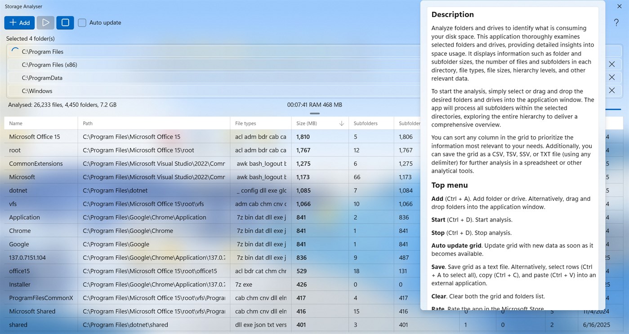Enable the Auto update checkbox
The width and height of the screenshot is (629, 334).
point(81,22)
